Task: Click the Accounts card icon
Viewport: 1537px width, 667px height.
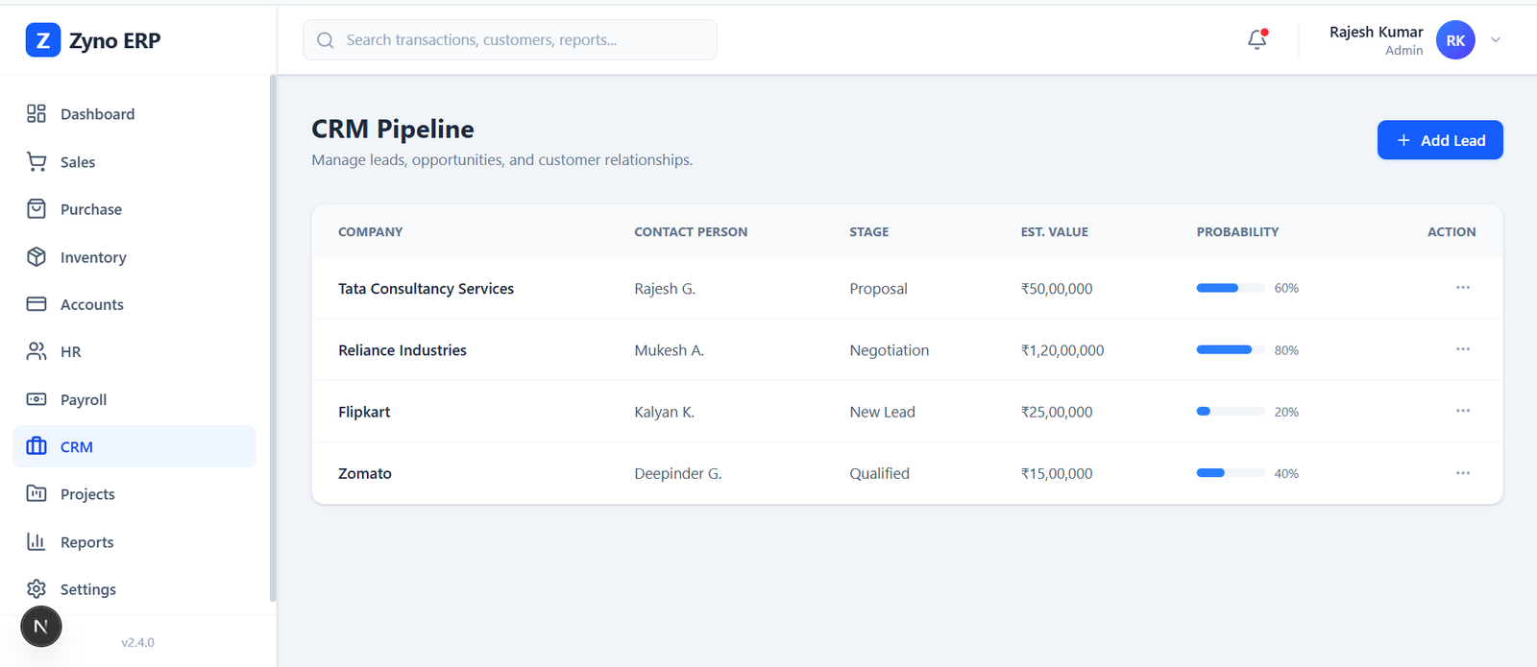Action: click(37, 304)
